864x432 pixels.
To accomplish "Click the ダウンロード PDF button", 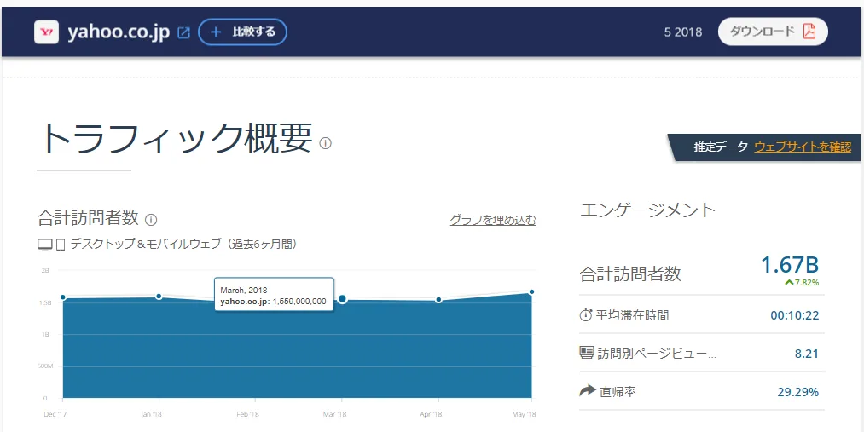I will (773, 32).
